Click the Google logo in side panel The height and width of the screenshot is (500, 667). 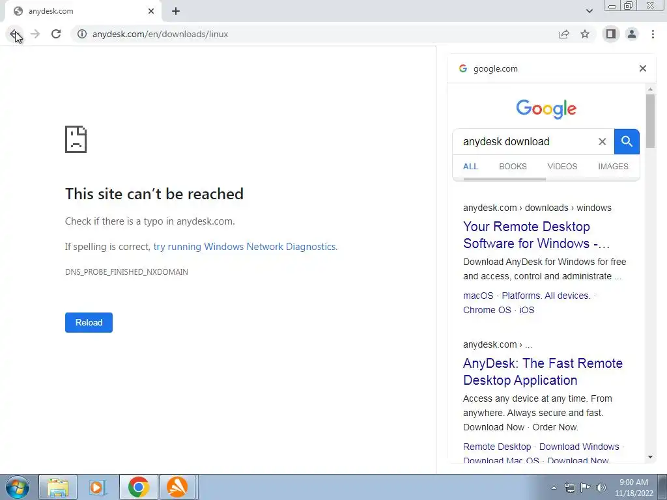pos(546,109)
